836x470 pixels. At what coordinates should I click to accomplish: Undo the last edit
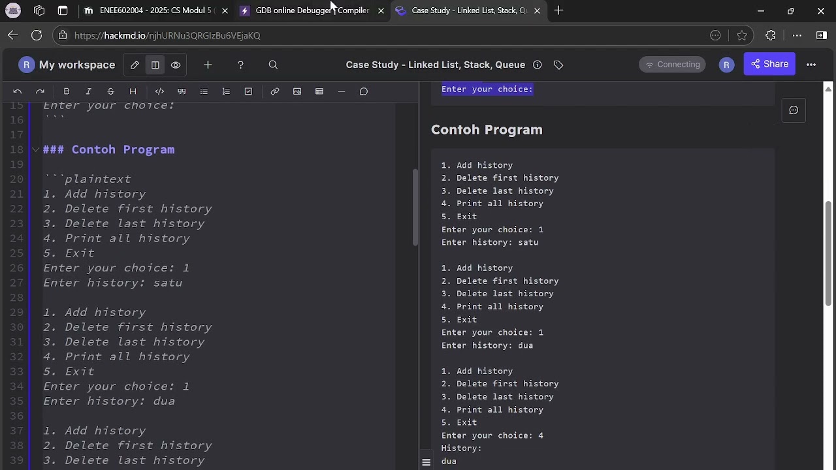[18, 91]
